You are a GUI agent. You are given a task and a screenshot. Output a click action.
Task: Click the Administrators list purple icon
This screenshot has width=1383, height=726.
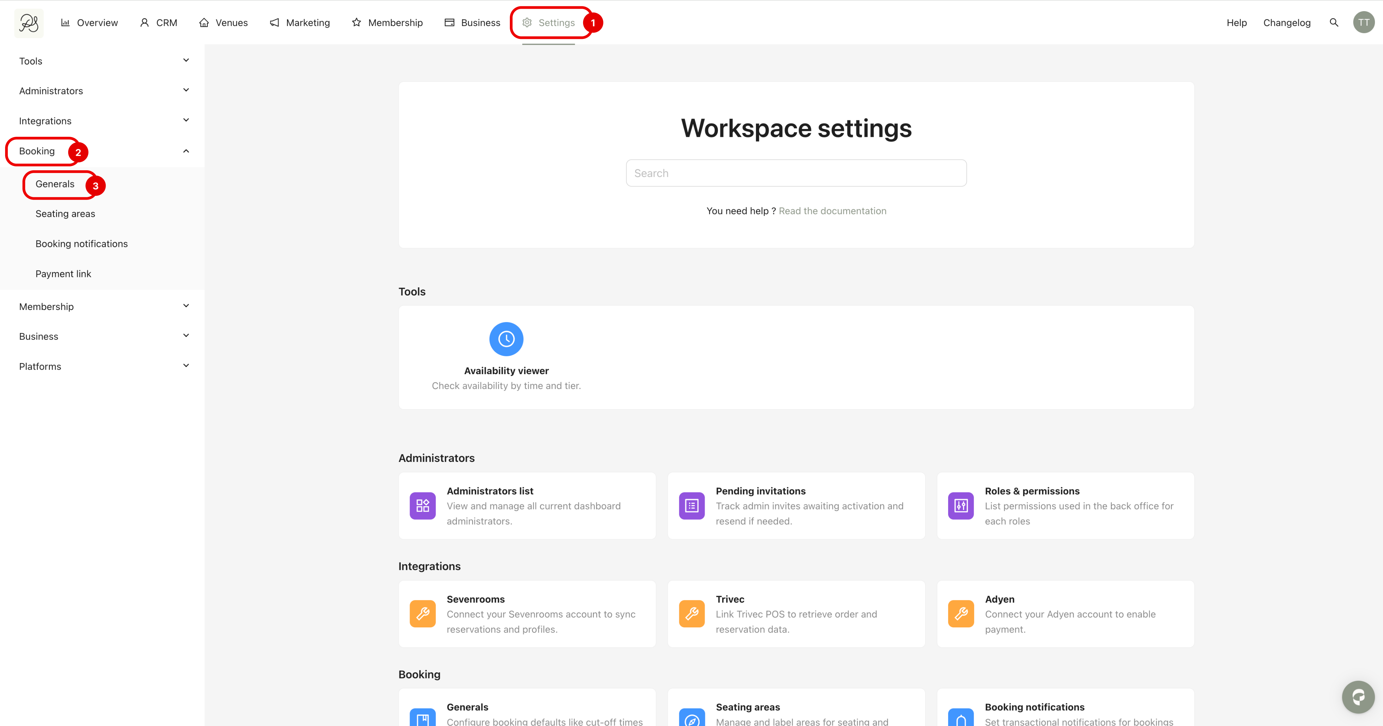(x=422, y=505)
